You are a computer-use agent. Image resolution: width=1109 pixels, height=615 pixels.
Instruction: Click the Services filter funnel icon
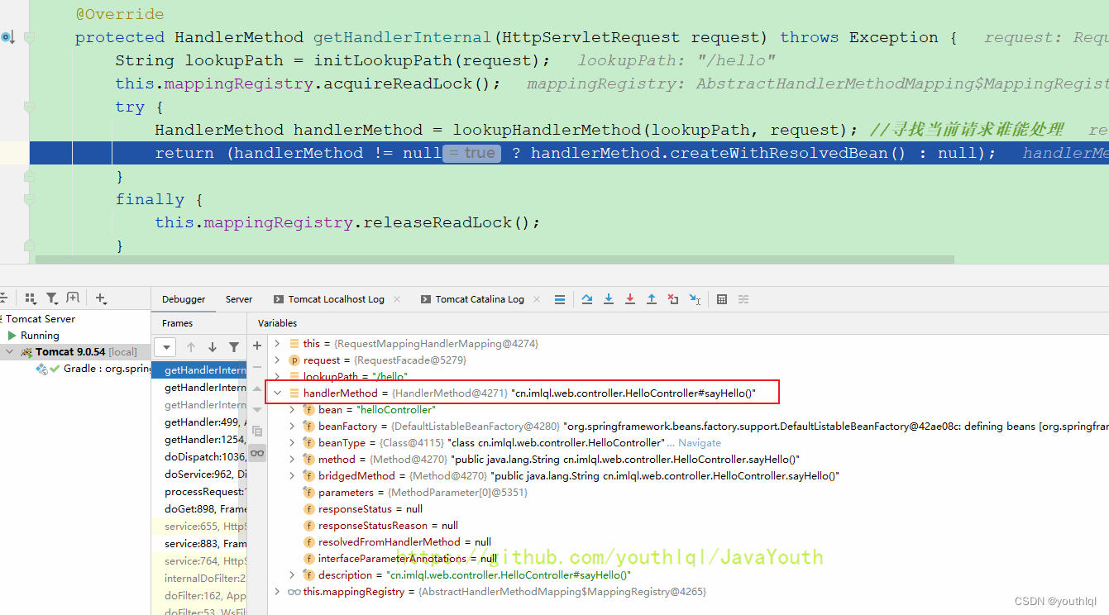51,298
